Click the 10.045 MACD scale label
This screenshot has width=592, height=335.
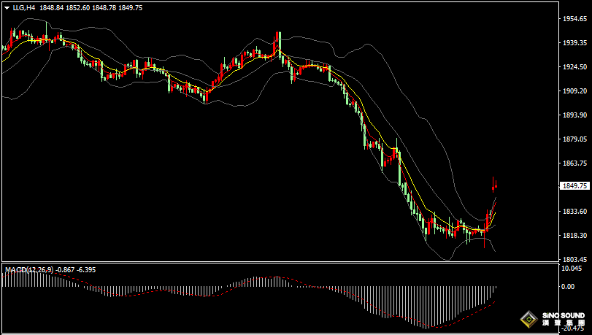click(570, 268)
